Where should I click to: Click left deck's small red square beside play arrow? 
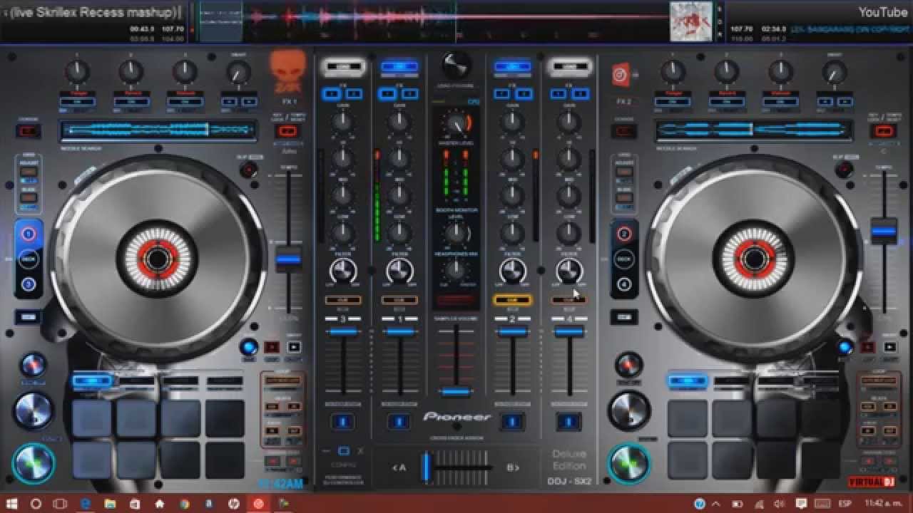(272, 347)
